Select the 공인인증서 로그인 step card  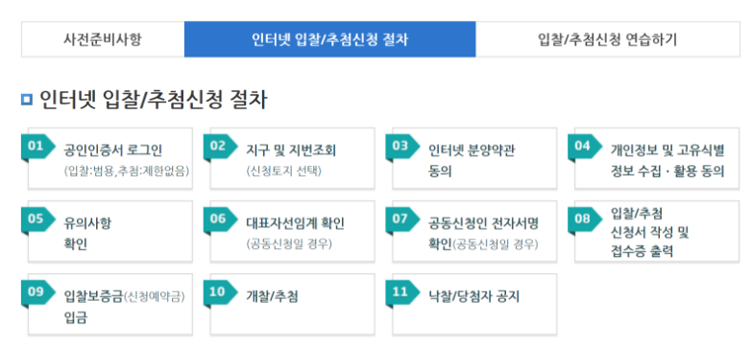(x=110, y=158)
